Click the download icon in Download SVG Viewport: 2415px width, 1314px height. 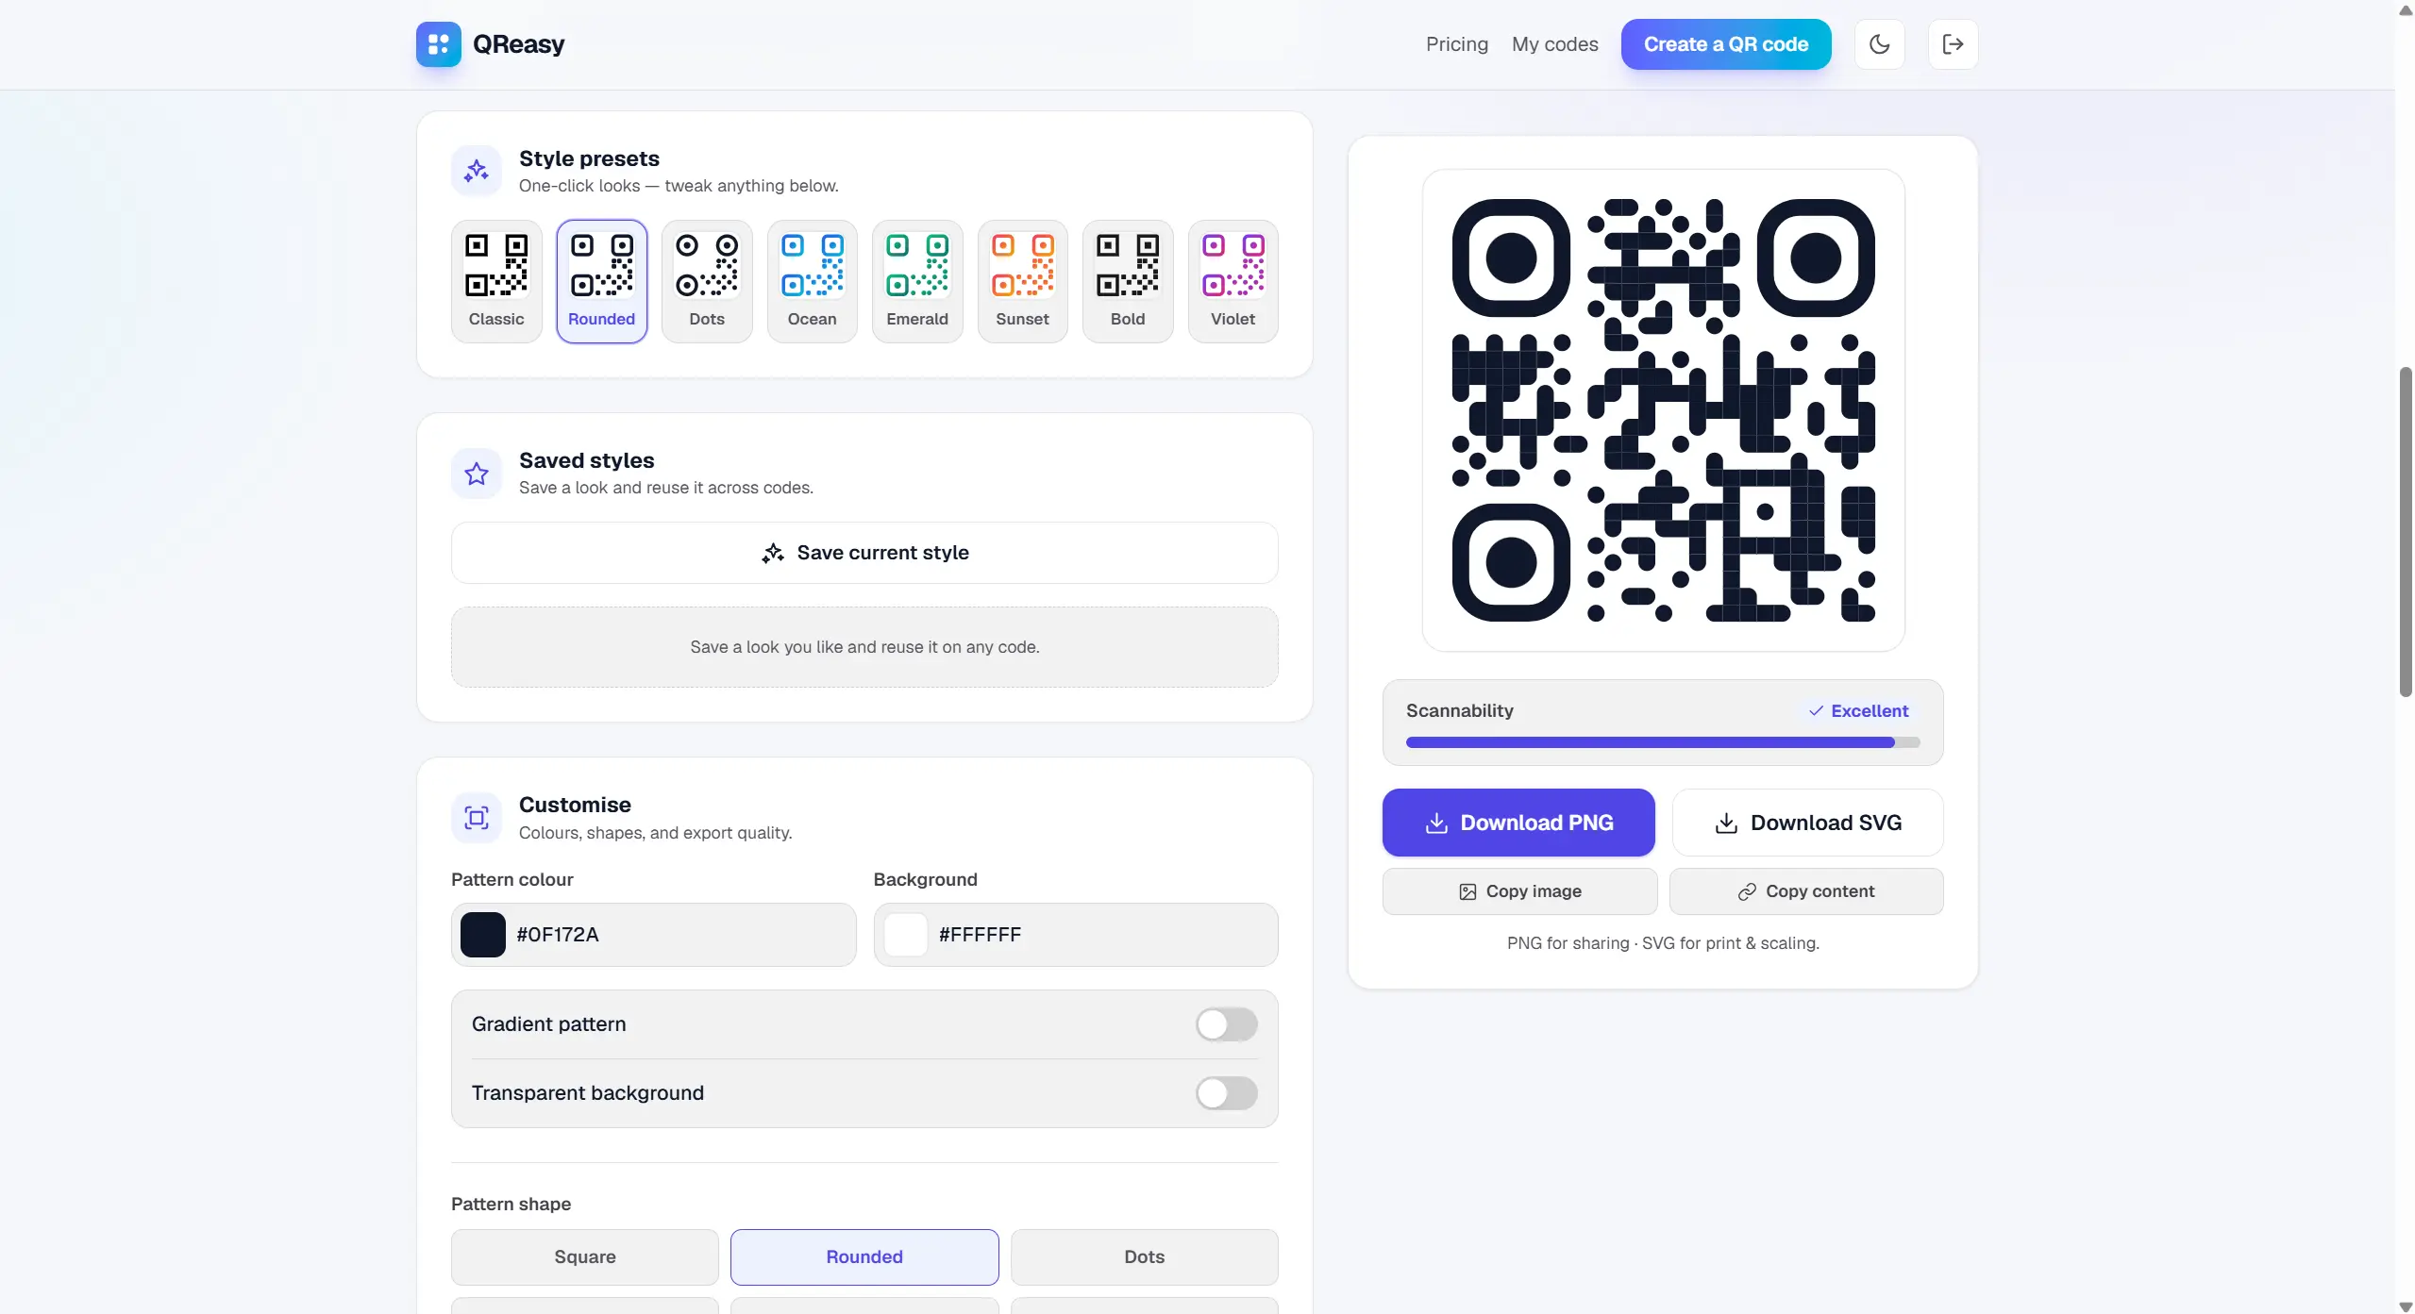pos(1726,823)
